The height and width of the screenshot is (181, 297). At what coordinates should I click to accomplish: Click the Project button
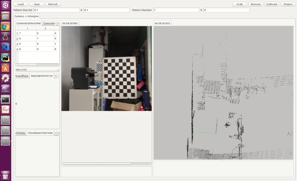(288, 4)
